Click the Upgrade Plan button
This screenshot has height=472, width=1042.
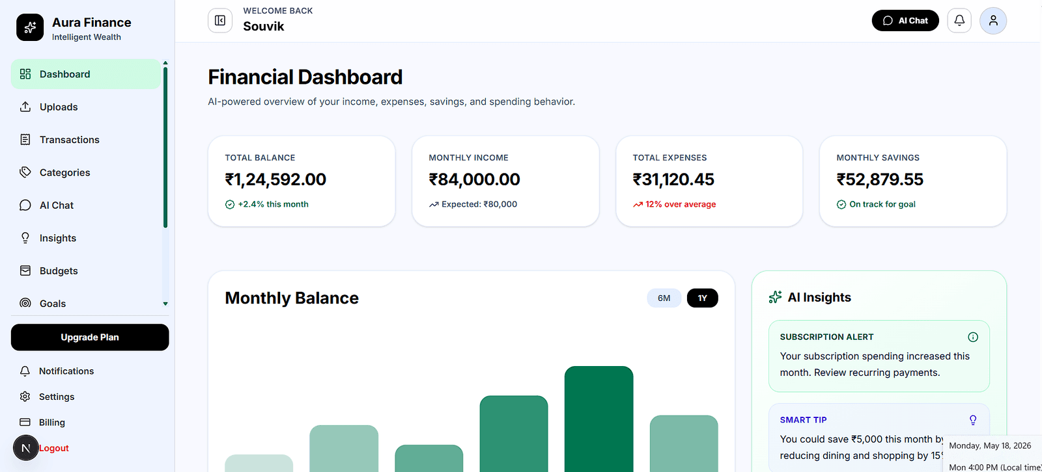(x=90, y=337)
